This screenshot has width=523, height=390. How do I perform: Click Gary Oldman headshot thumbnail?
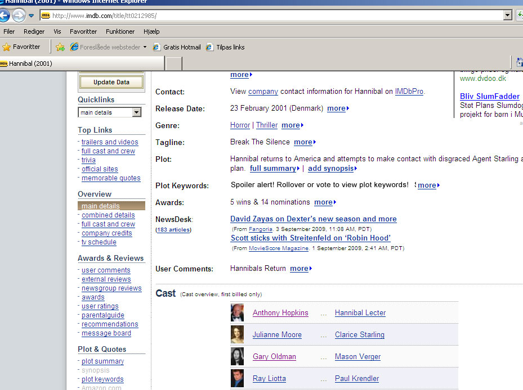237,356
